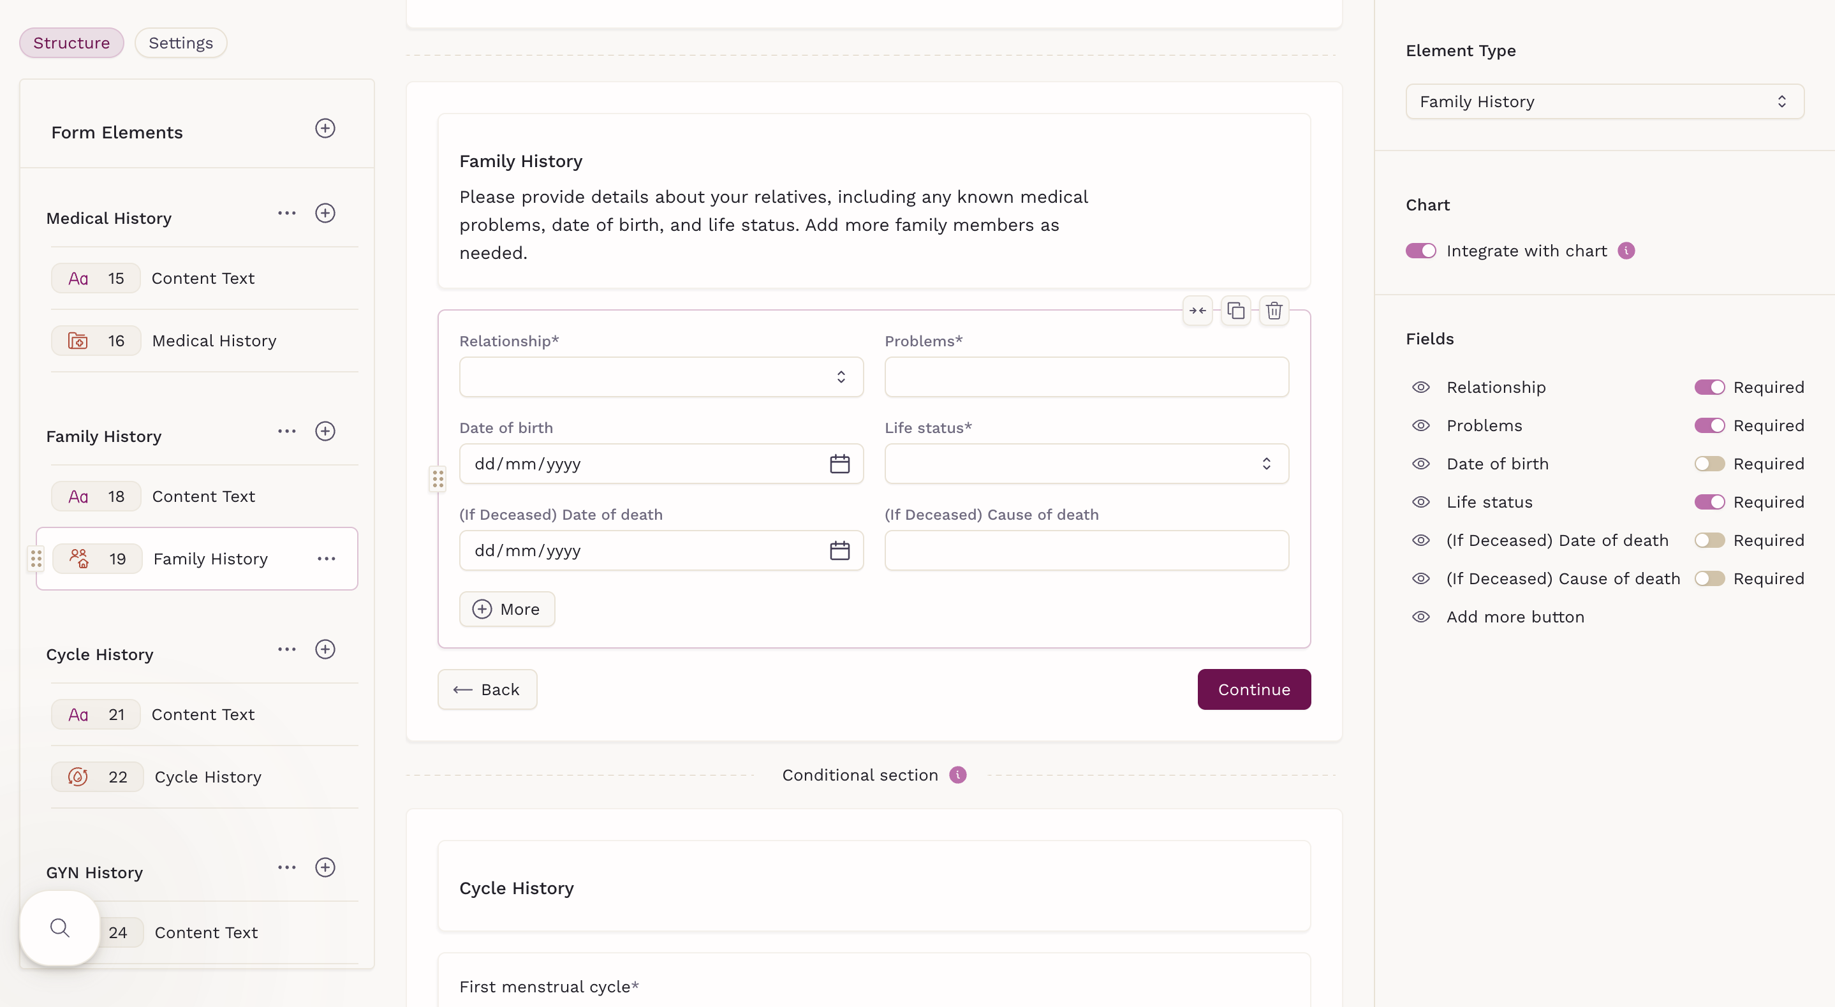Open calendar picker for Date of birth
This screenshot has width=1835, height=1007.
pyautogui.click(x=840, y=464)
